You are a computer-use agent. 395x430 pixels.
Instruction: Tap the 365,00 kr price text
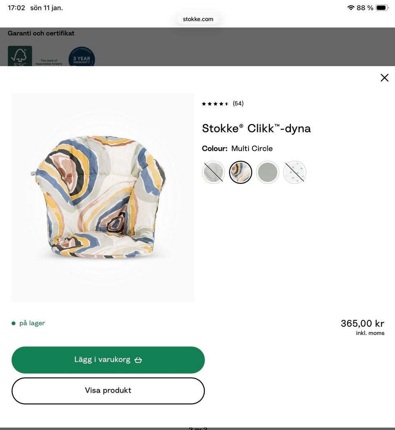click(362, 324)
